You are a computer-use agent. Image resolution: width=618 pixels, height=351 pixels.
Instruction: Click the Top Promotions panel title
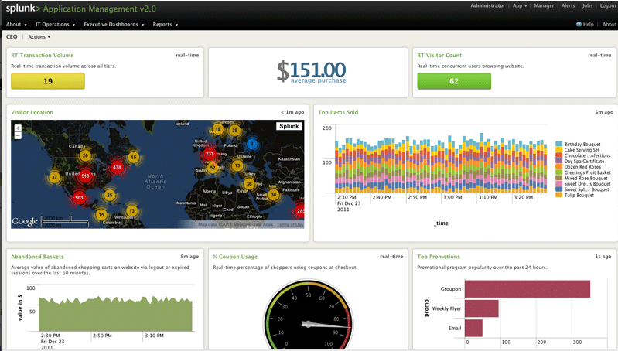pyautogui.click(x=439, y=257)
